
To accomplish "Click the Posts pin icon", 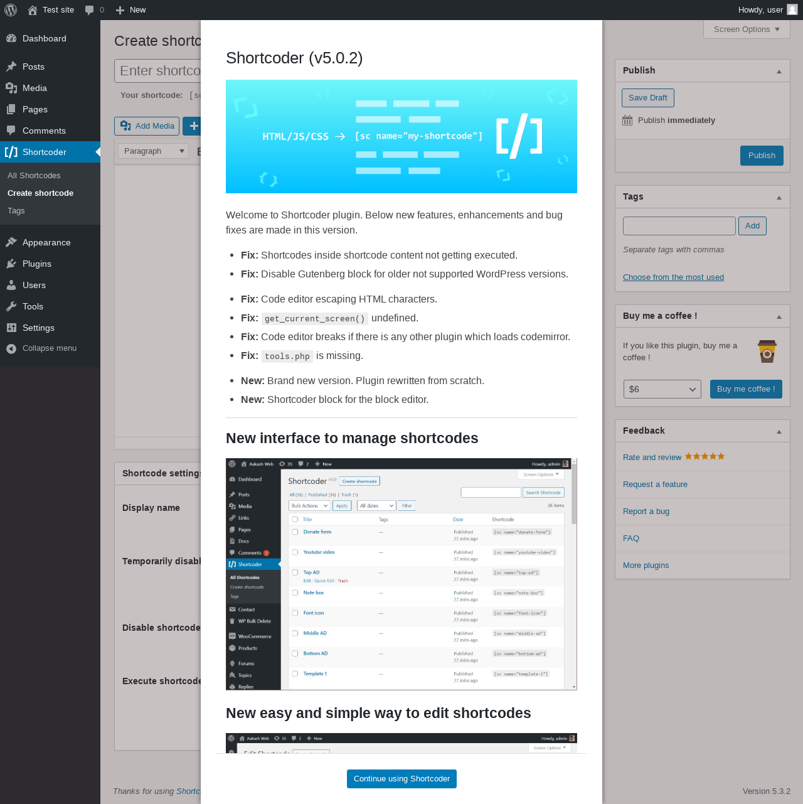I will [x=11, y=67].
